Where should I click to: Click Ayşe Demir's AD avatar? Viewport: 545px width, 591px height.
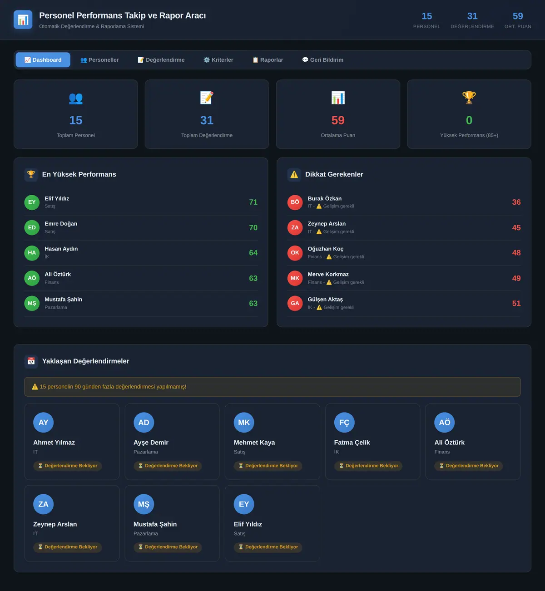pos(144,423)
